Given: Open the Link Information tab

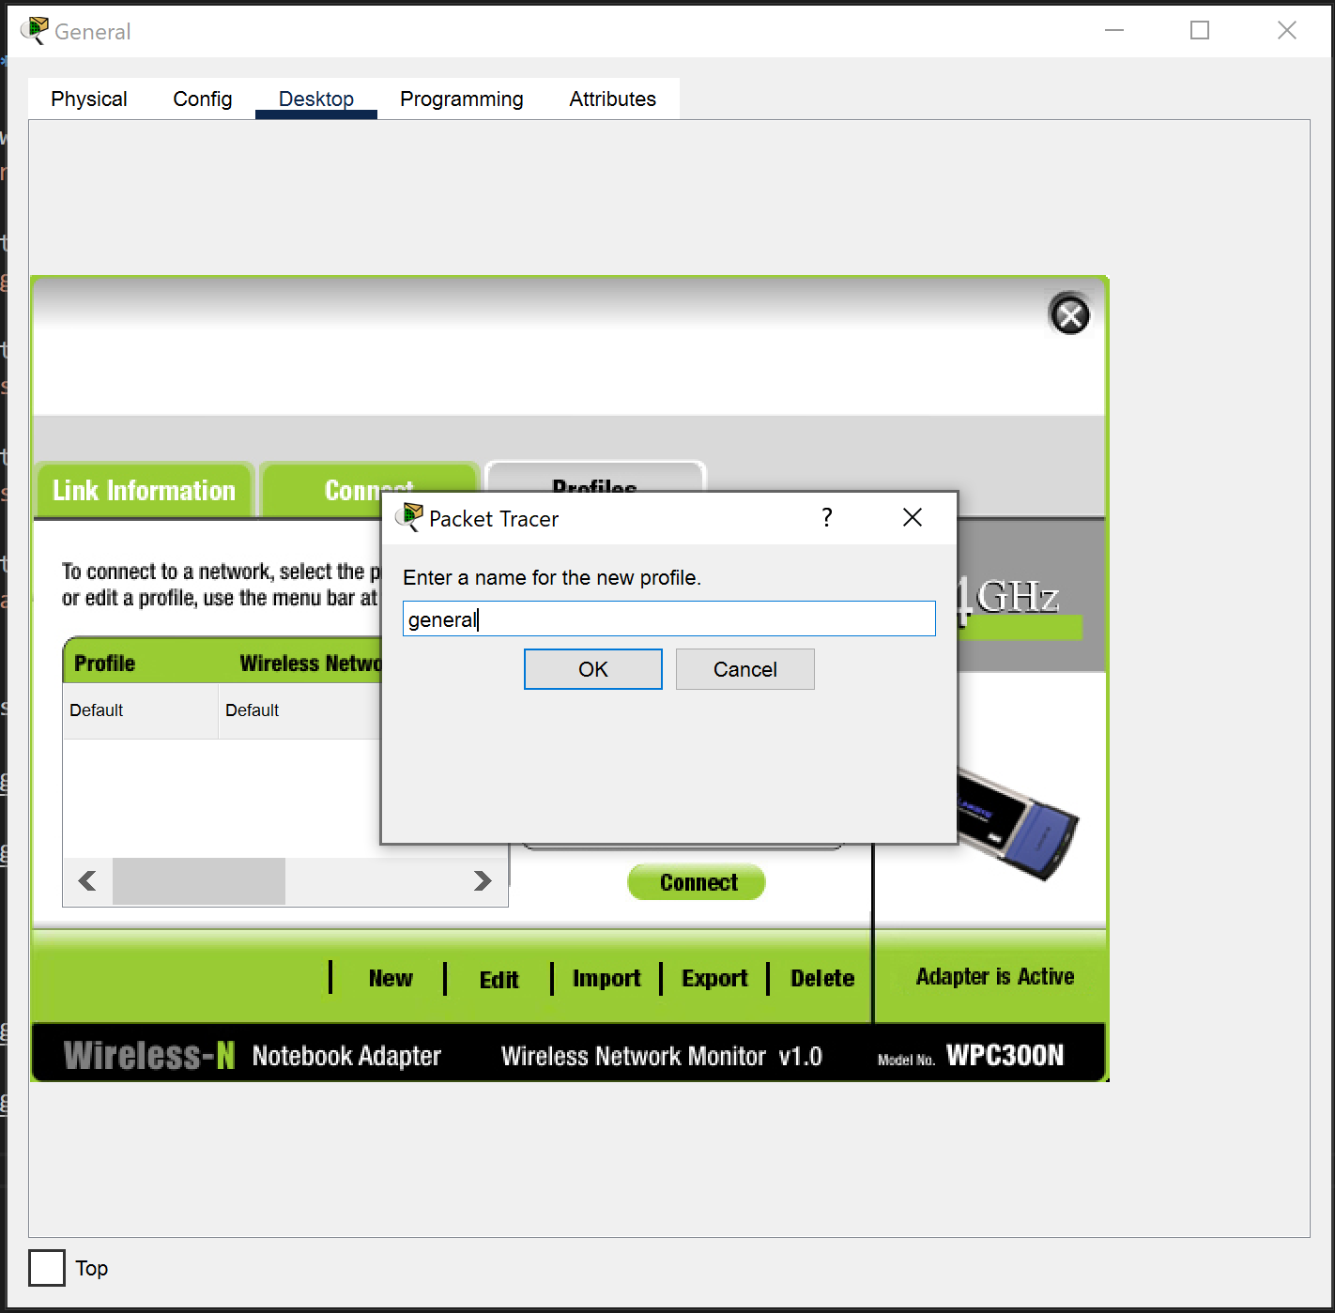Looking at the screenshot, I should (x=144, y=491).
